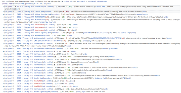Viewport: 181px width, 93px height.
Task: View older 50 revisions
Action: coord(29,4)
